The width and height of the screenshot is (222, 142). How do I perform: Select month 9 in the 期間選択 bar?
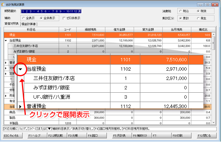coord(60,11)
